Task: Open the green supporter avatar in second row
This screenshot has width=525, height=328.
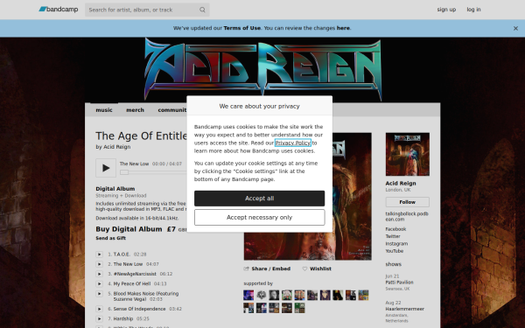Action: click(x=299, y=308)
